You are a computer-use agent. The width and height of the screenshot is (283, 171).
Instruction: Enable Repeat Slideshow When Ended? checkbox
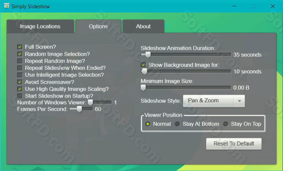[20, 68]
